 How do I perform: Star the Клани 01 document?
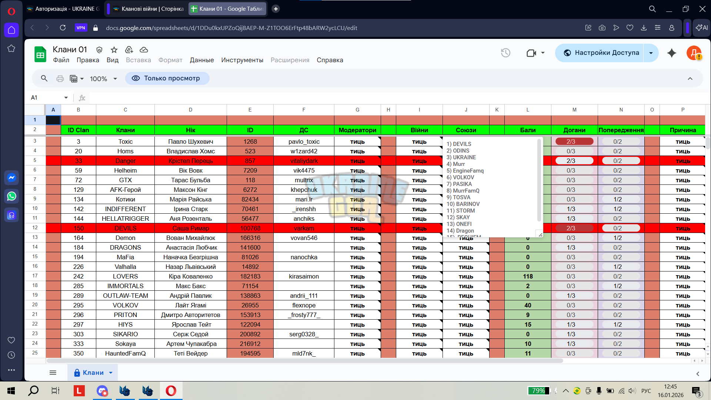(114, 50)
